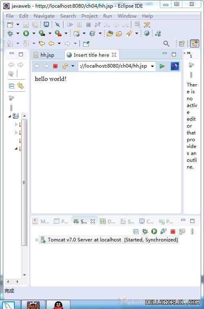The width and height of the screenshot is (204, 309).
Task: Open the Window menu
Action: click(127, 16)
